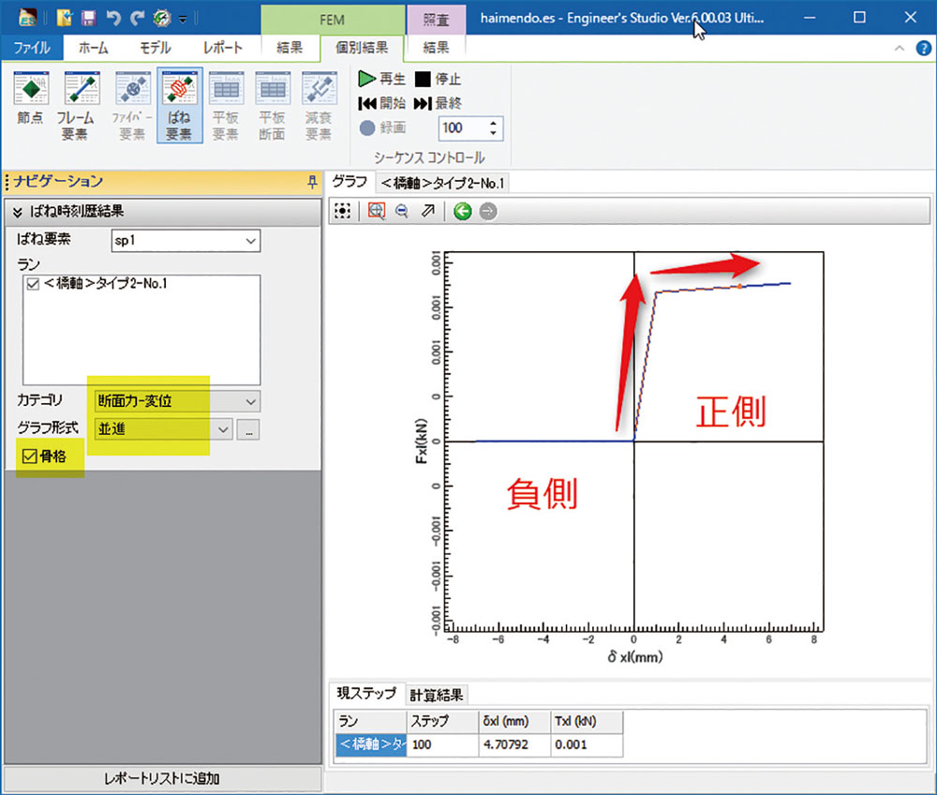The width and height of the screenshot is (937, 795).
Task: Click the new file quick-access icon
Action: [x=64, y=18]
